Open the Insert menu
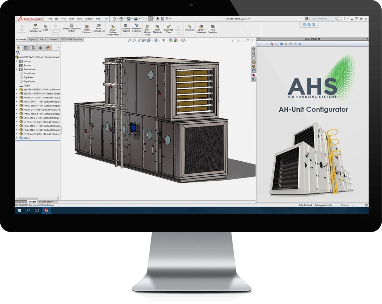 (72, 19)
